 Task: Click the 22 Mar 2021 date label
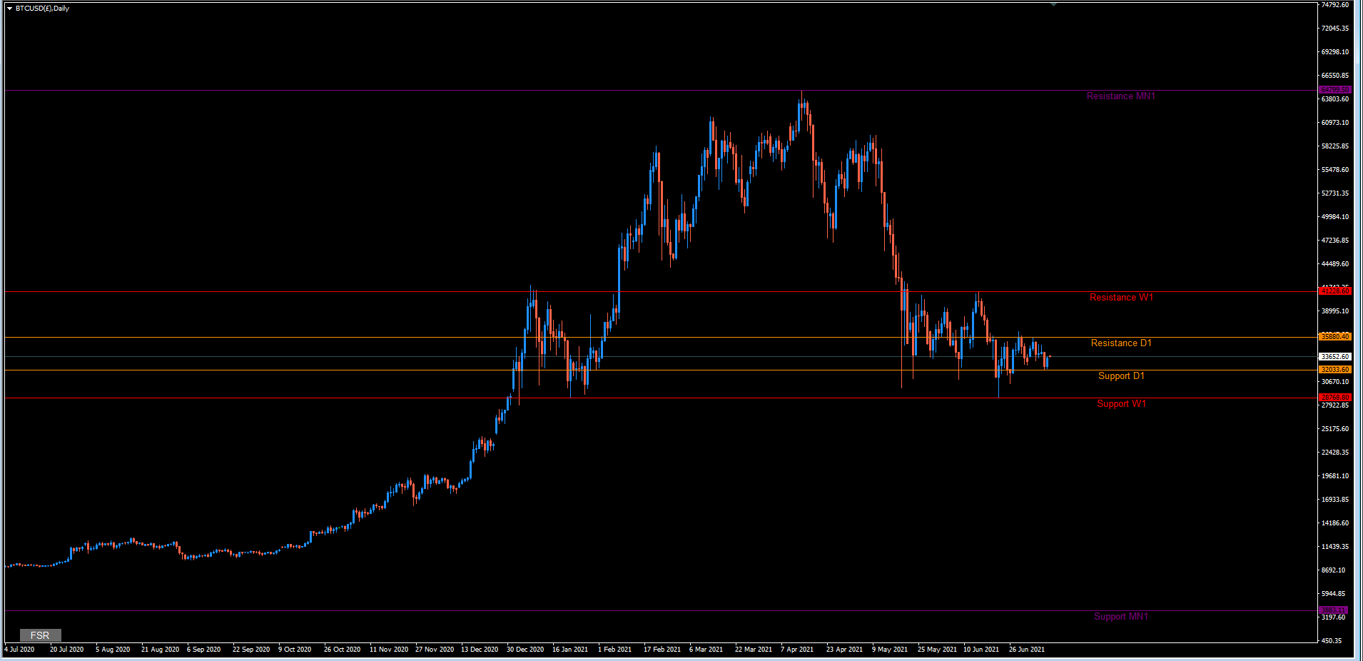(754, 650)
